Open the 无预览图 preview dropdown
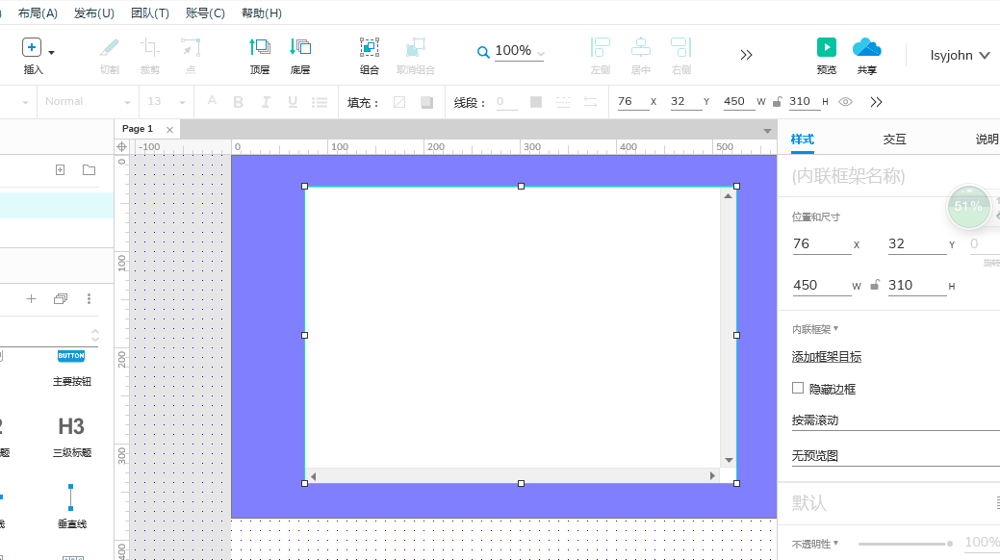This screenshot has width=1000, height=560. pos(895,455)
